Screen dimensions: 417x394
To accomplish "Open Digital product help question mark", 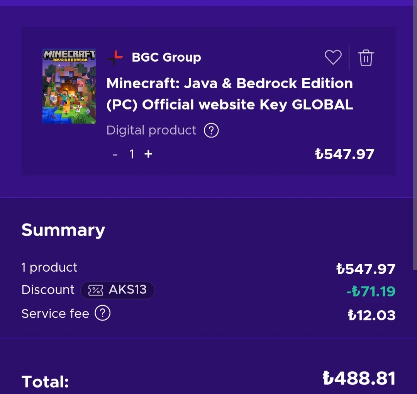I will click(x=211, y=130).
